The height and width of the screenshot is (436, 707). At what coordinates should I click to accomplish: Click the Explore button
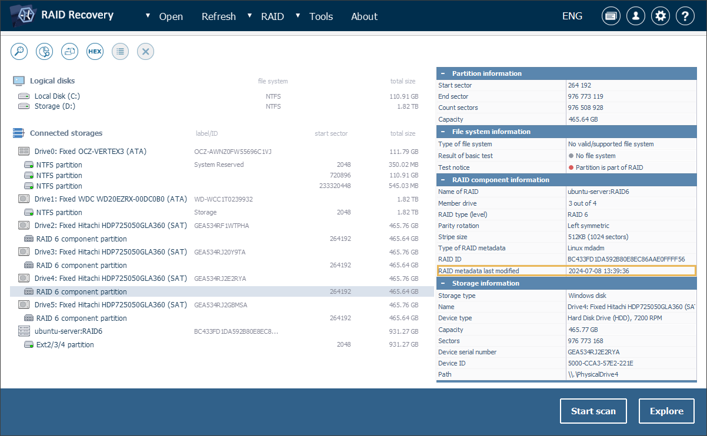(x=666, y=411)
